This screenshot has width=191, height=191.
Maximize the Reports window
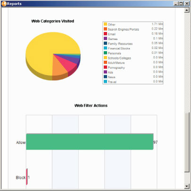[181, 4]
